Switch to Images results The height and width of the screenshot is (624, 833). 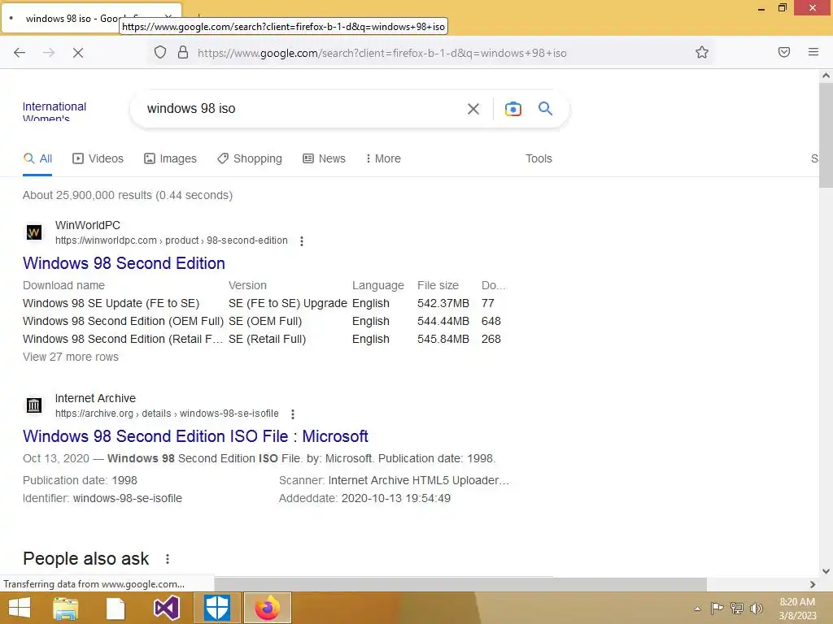point(170,158)
